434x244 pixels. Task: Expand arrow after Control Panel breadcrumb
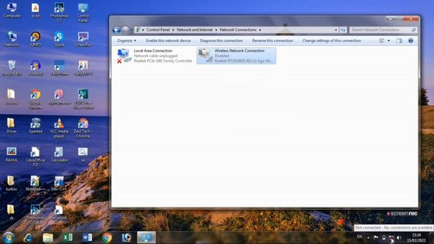click(174, 30)
